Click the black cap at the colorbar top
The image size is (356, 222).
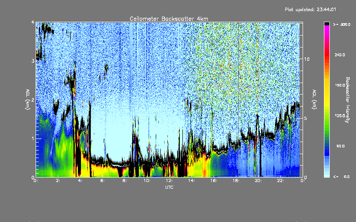tap(327, 24)
